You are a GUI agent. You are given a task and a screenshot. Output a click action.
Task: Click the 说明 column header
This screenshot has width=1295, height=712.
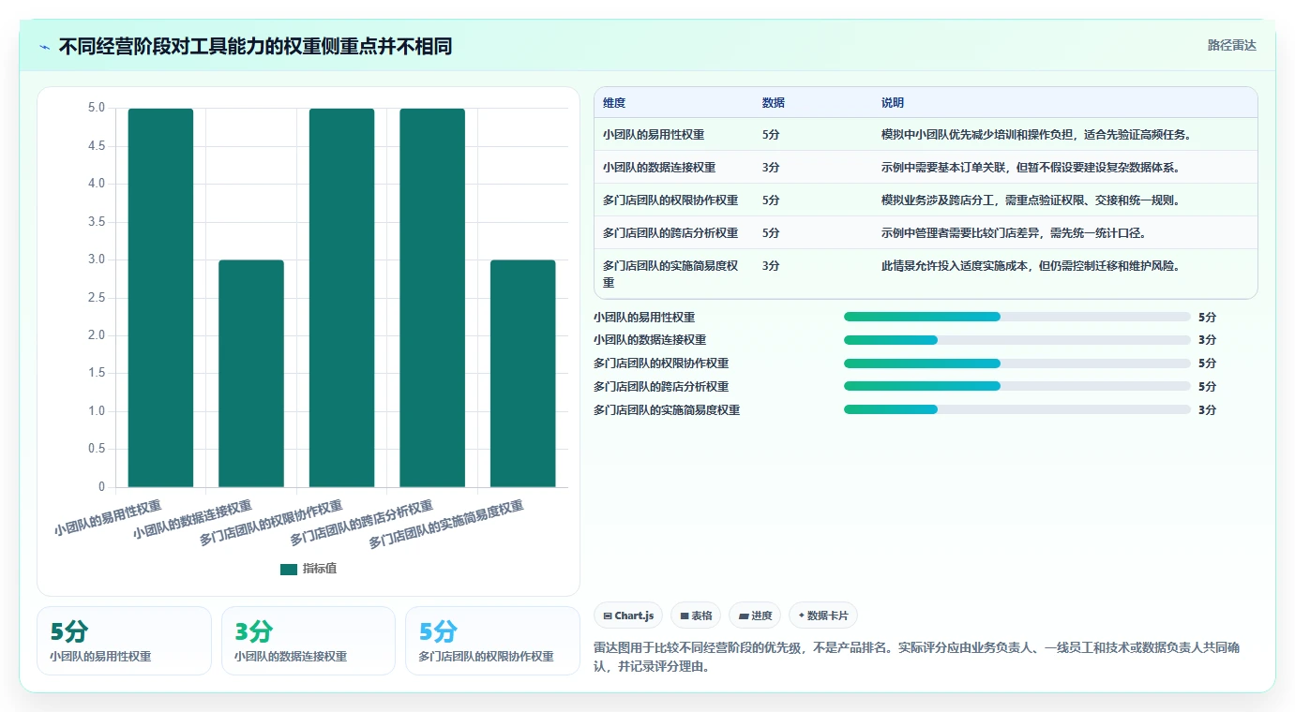893,103
